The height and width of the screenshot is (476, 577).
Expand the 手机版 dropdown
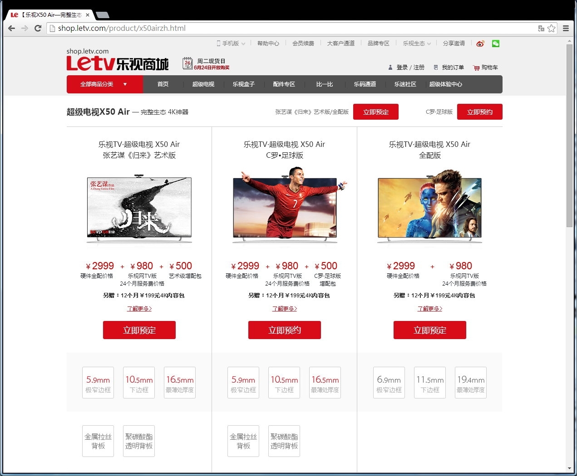(231, 44)
